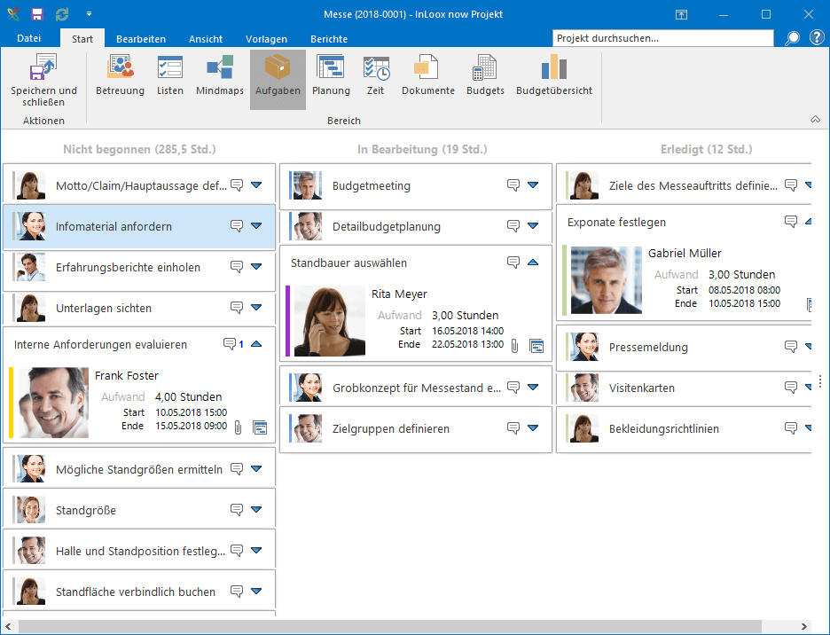The image size is (830, 635).
Task: Open the Zeit tracking section
Action: (x=375, y=75)
